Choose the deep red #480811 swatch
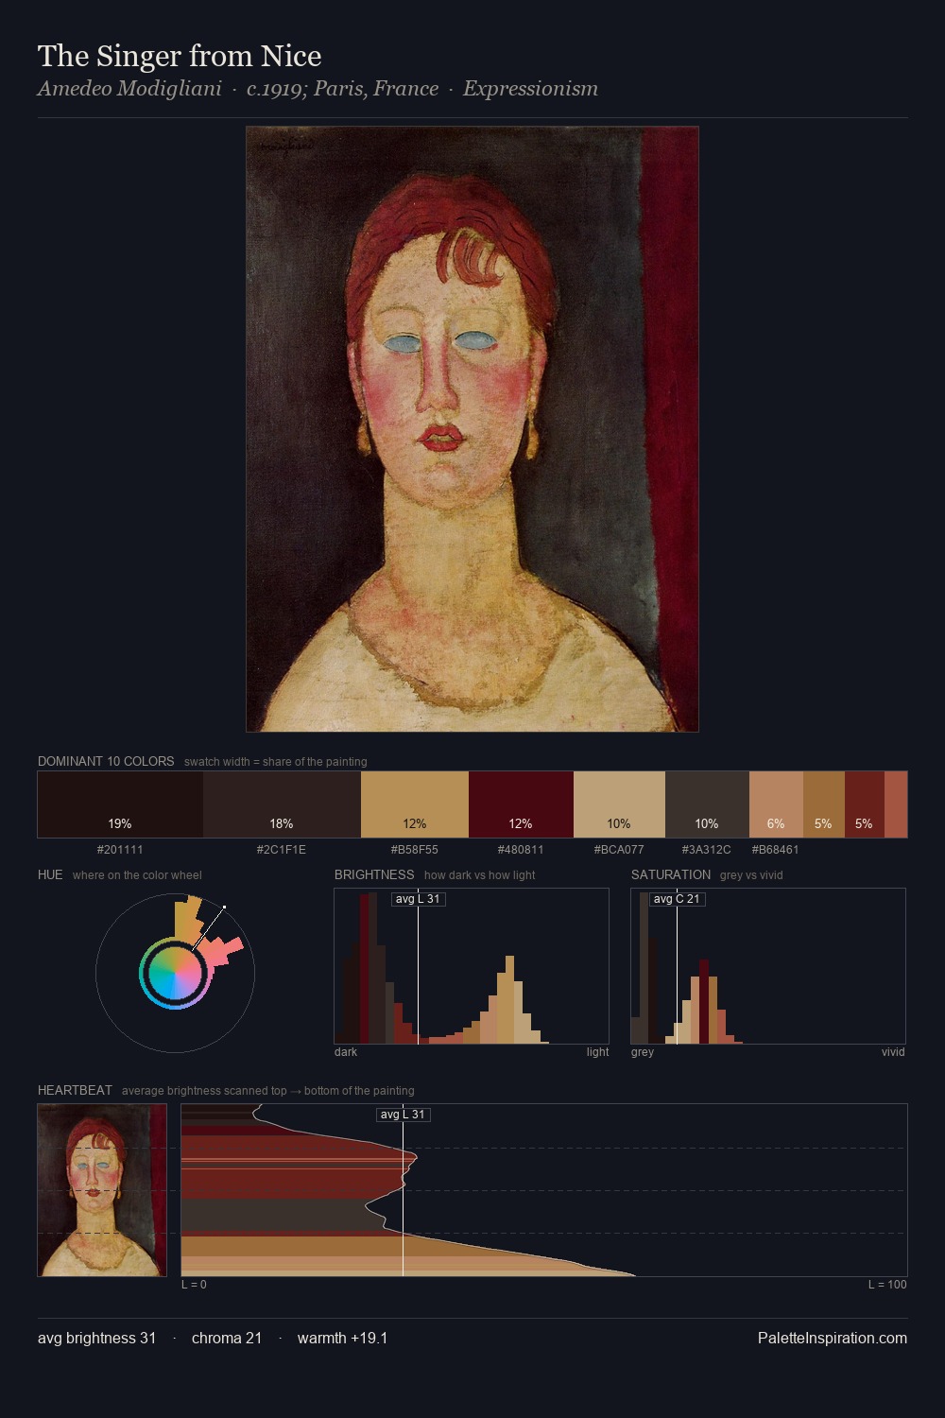 pyautogui.click(x=521, y=804)
